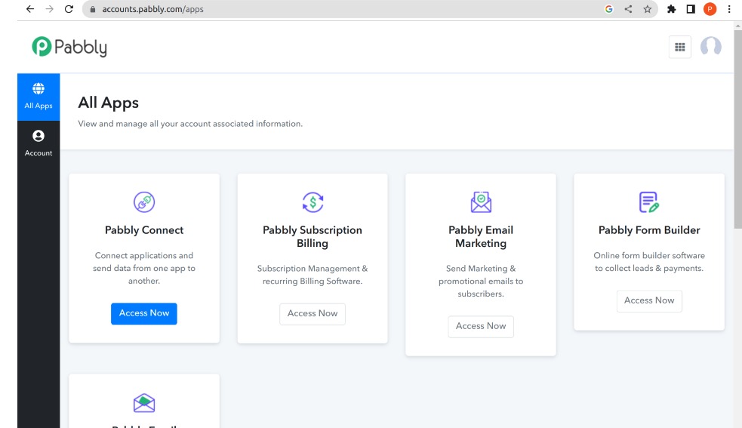Click the All Apps page heading

[x=109, y=103]
